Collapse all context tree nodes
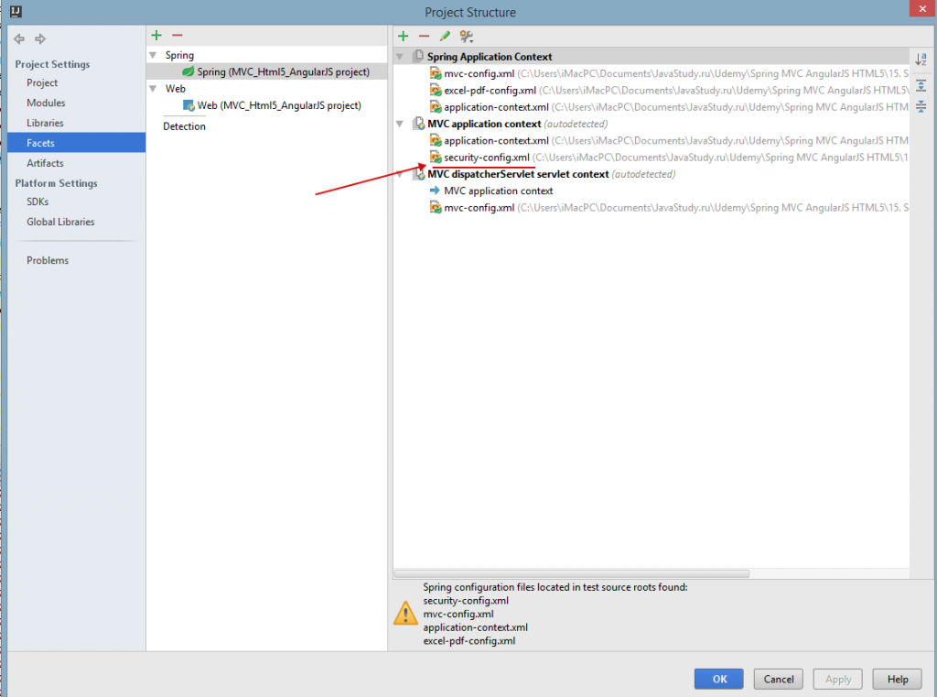 pos(921,107)
